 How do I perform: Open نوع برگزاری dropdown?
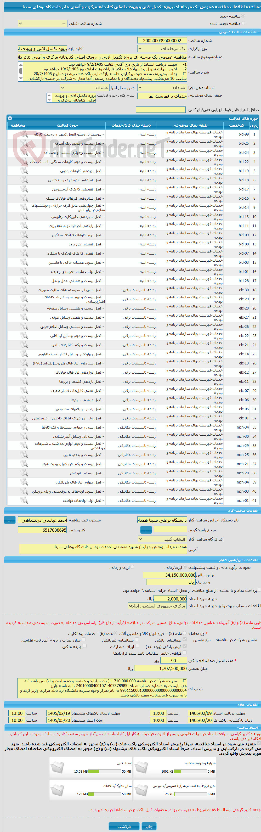click(162, 48)
